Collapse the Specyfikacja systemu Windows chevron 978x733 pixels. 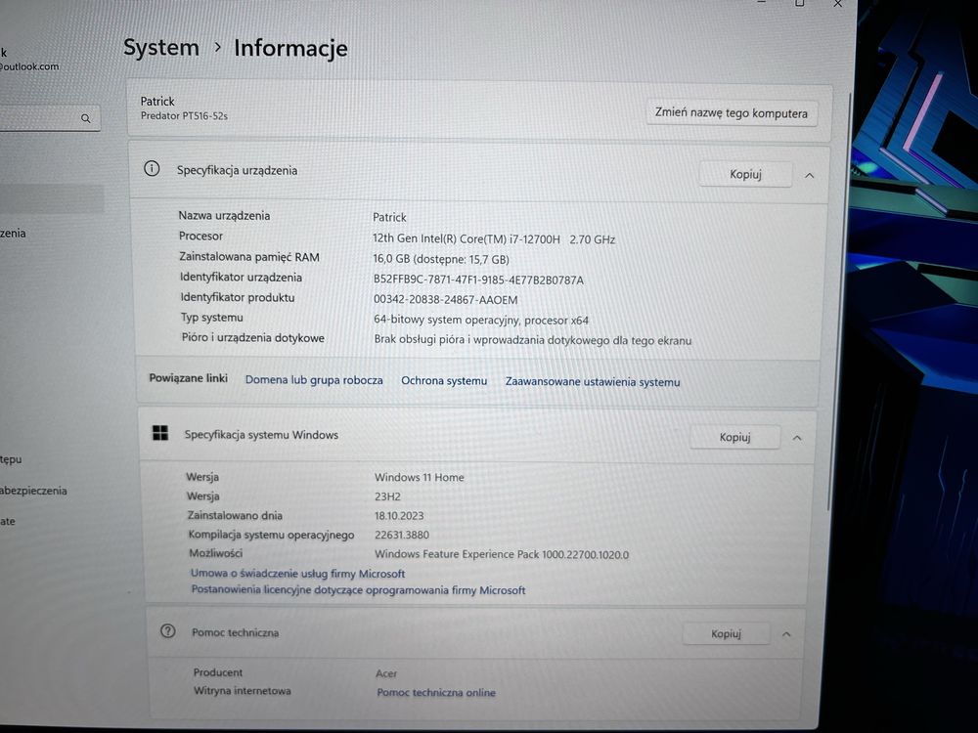coord(797,438)
